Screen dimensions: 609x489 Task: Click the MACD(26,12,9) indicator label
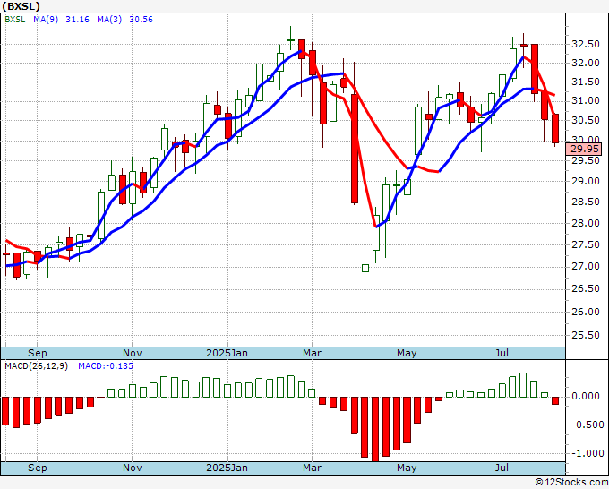coord(36,366)
